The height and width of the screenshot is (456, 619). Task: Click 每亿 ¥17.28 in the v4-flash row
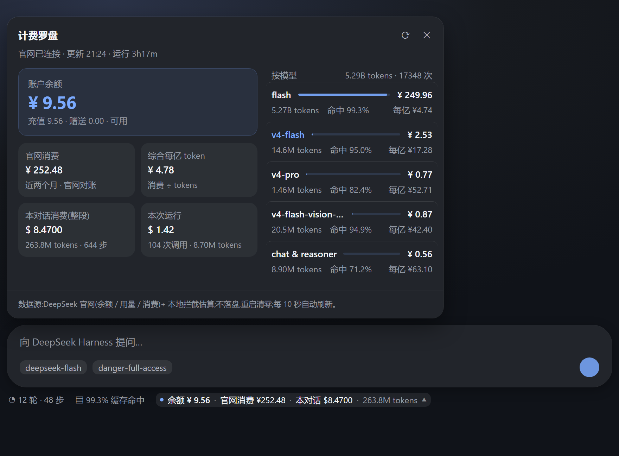click(410, 150)
